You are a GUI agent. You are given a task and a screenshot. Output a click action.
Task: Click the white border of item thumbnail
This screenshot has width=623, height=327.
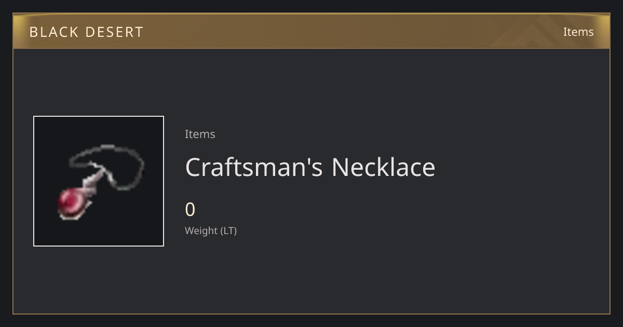(x=99, y=116)
